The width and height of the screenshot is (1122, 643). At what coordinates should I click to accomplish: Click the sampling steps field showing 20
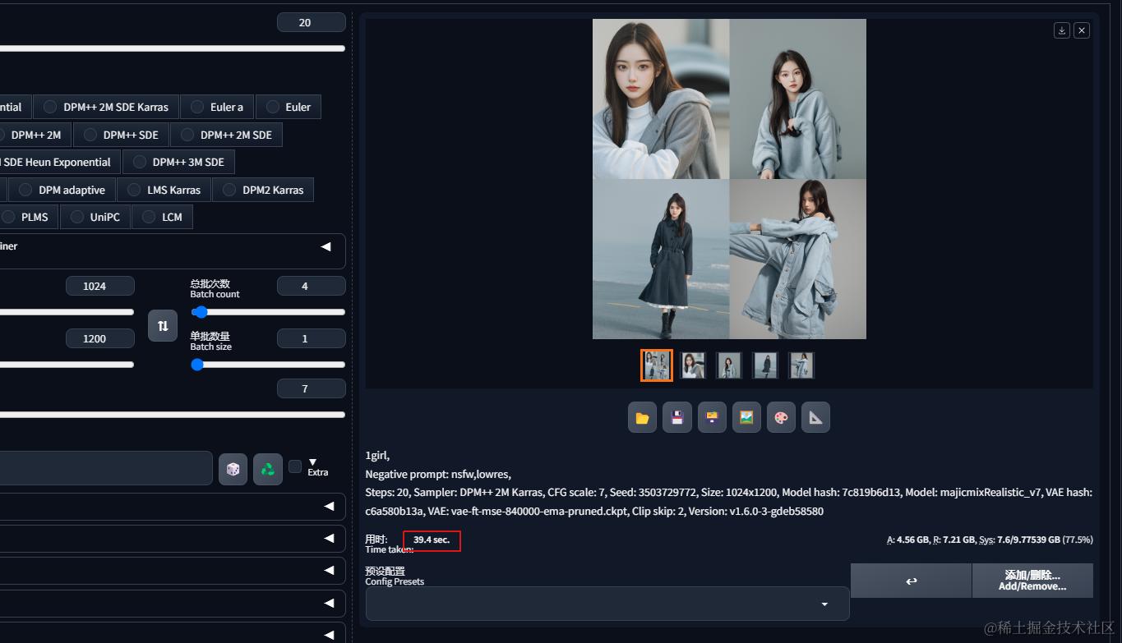(312, 23)
